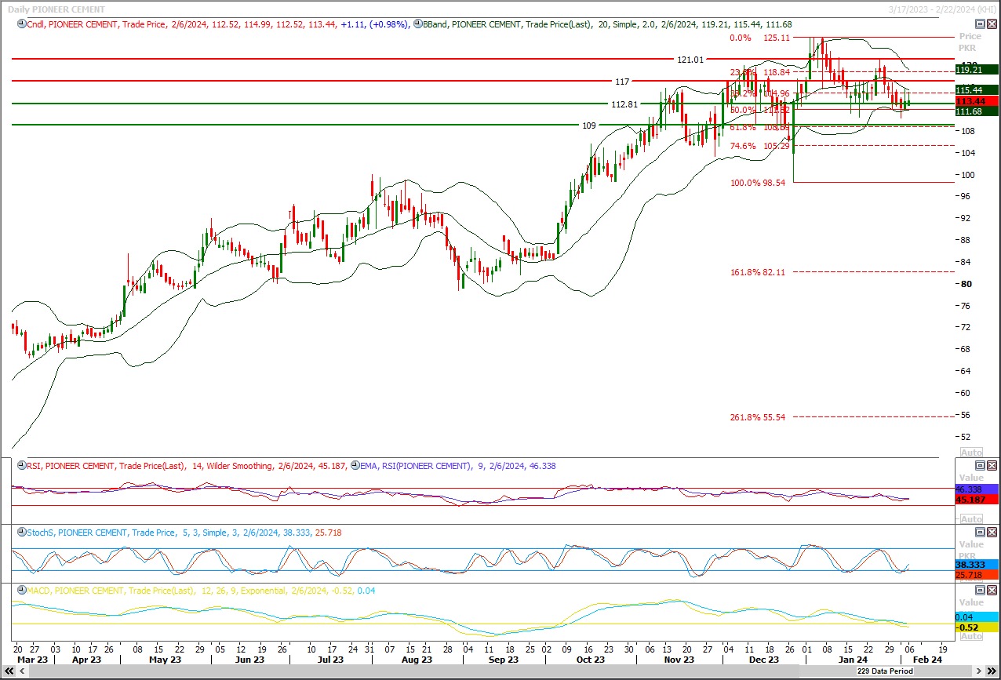This screenshot has height=680, width=1001.
Task: Toggle Auto scale on MACD pane
Action: [x=971, y=636]
